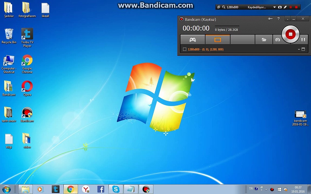Viewport: 311px width, 194px height.
Task: Click the dotted rectangle target selection icon
Action: pyautogui.click(x=184, y=49)
